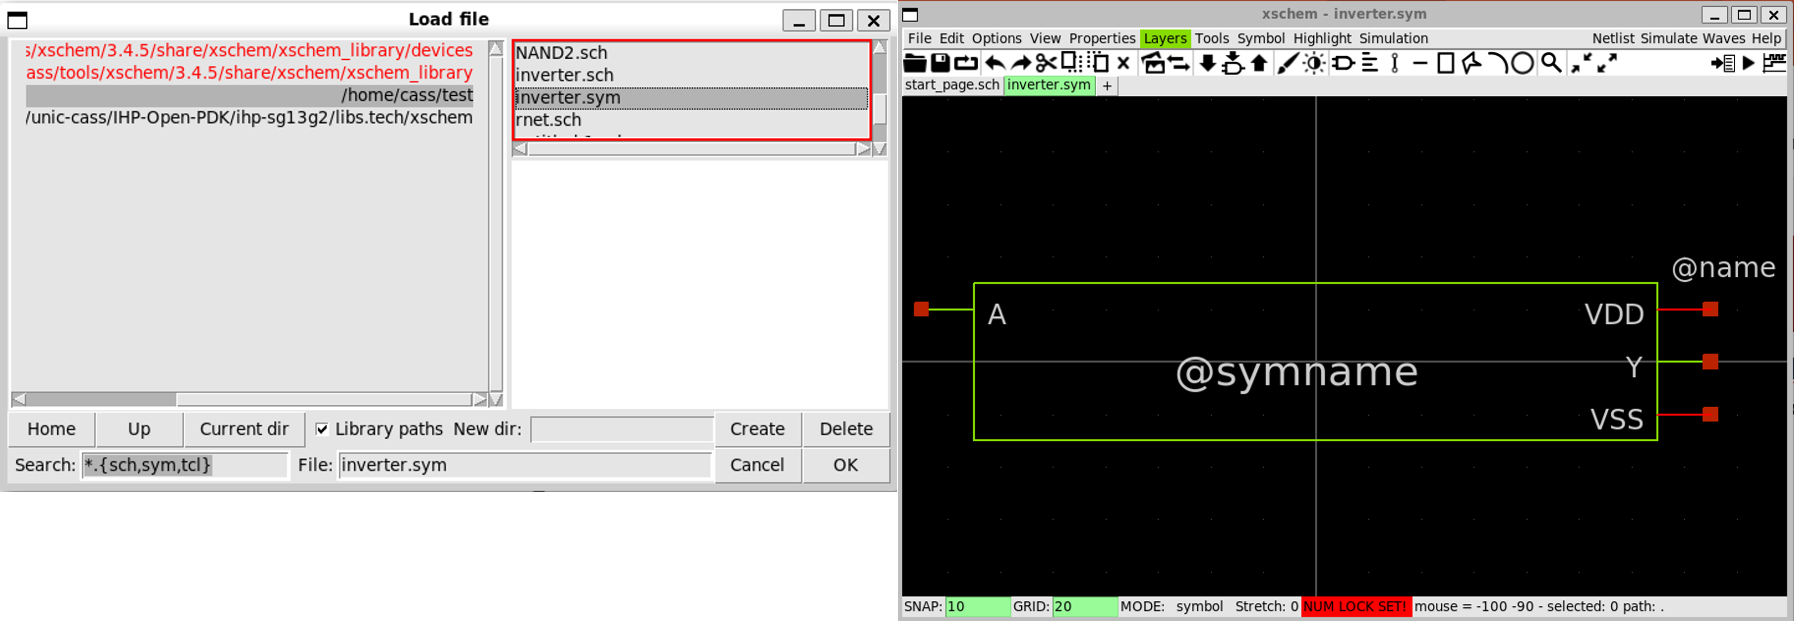Add a new tab with plus button
The width and height of the screenshot is (1794, 621).
click(1107, 85)
